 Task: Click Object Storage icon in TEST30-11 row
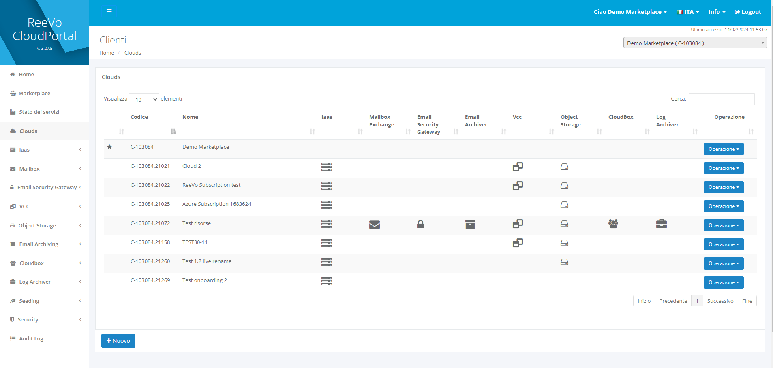564,243
